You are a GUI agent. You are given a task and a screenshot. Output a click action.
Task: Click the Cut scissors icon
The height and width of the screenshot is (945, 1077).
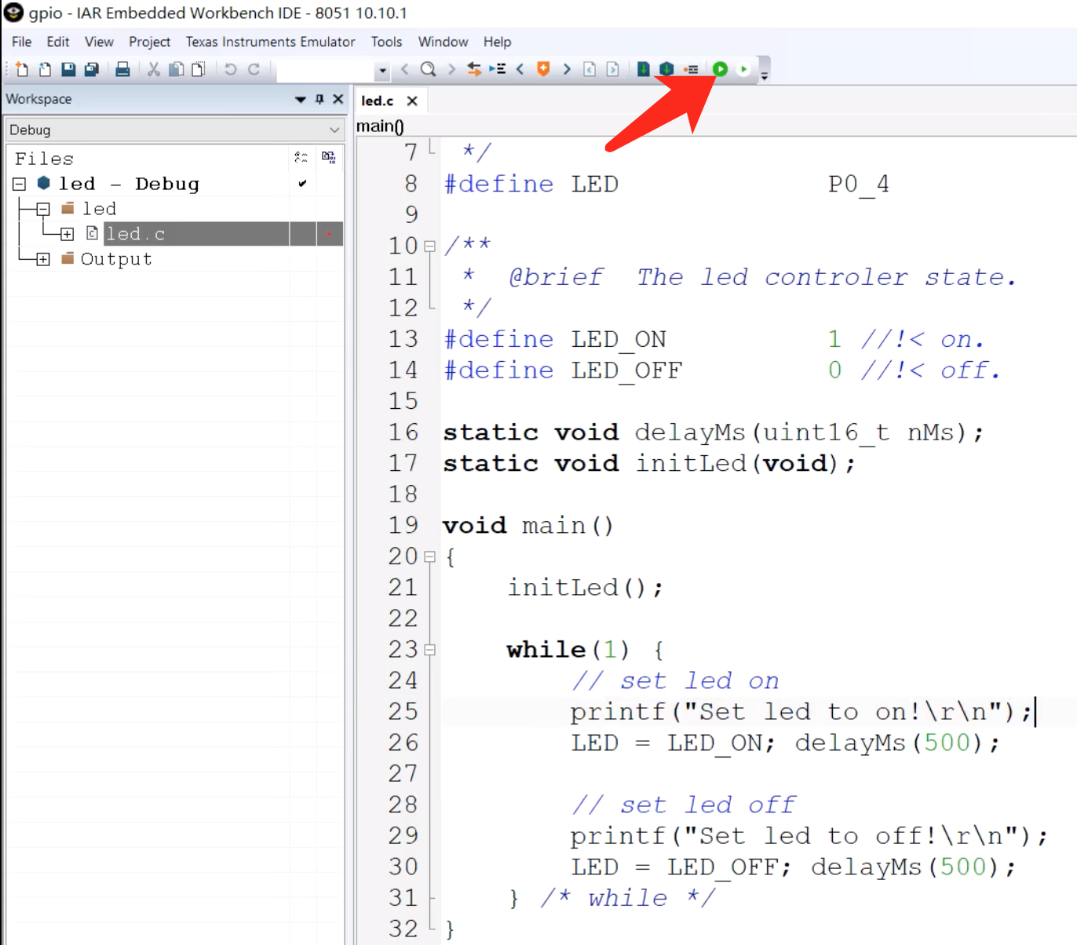coord(154,69)
